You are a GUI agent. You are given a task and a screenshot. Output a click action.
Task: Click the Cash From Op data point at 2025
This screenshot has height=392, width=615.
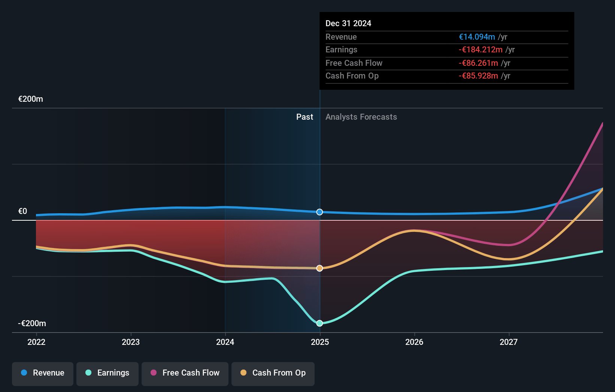click(319, 268)
